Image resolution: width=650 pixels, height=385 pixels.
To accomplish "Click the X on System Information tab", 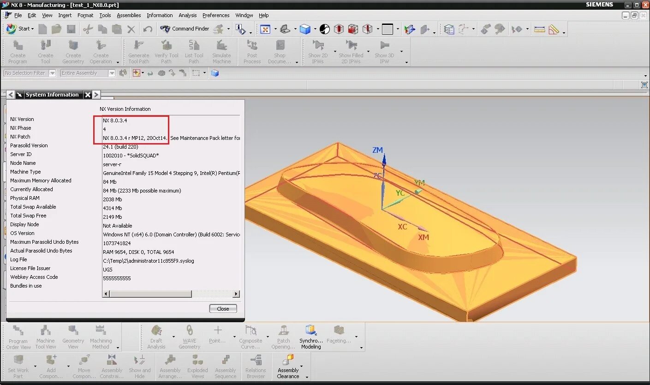I will point(88,95).
